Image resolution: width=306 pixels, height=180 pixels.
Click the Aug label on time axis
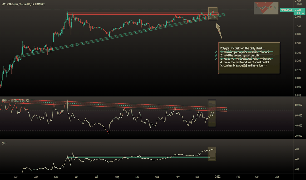(x=117, y=177)
